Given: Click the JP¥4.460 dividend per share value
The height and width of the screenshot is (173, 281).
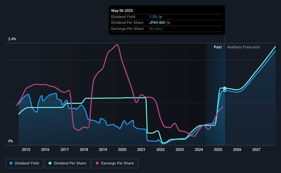Looking at the screenshot, I should pyautogui.click(x=157, y=23).
